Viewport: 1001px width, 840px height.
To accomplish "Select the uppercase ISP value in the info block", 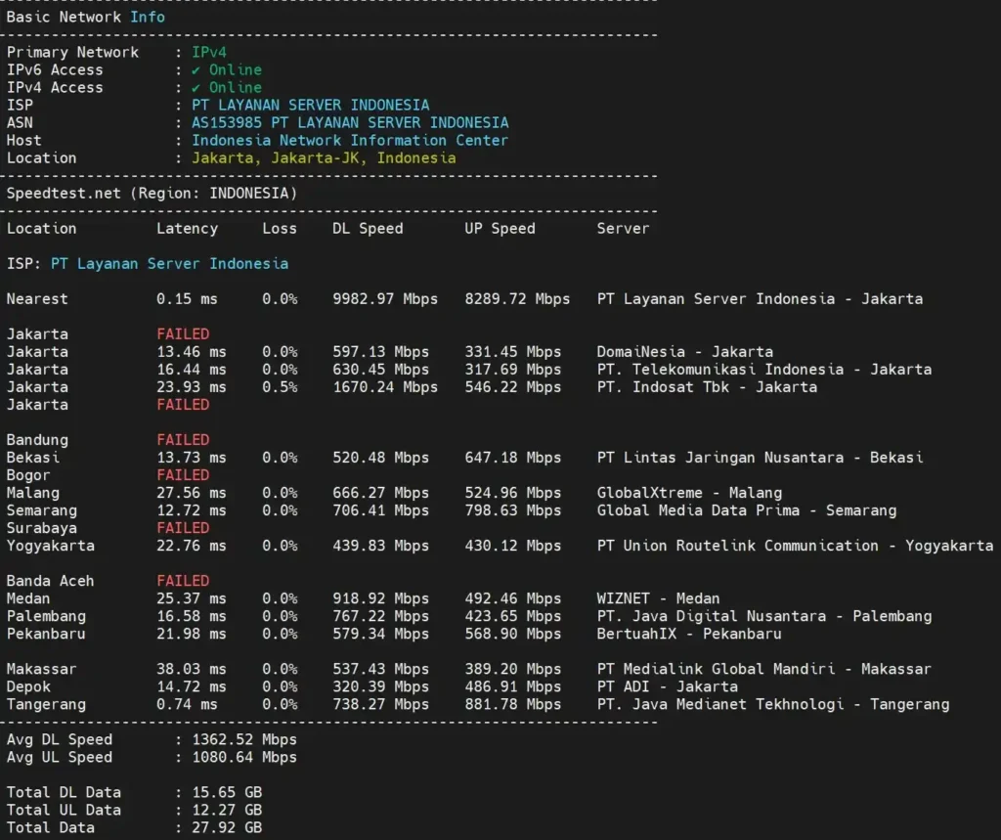I will pos(311,105).
